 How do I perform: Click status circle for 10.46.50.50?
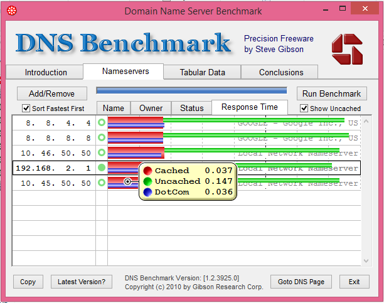(x=102, y=152)
